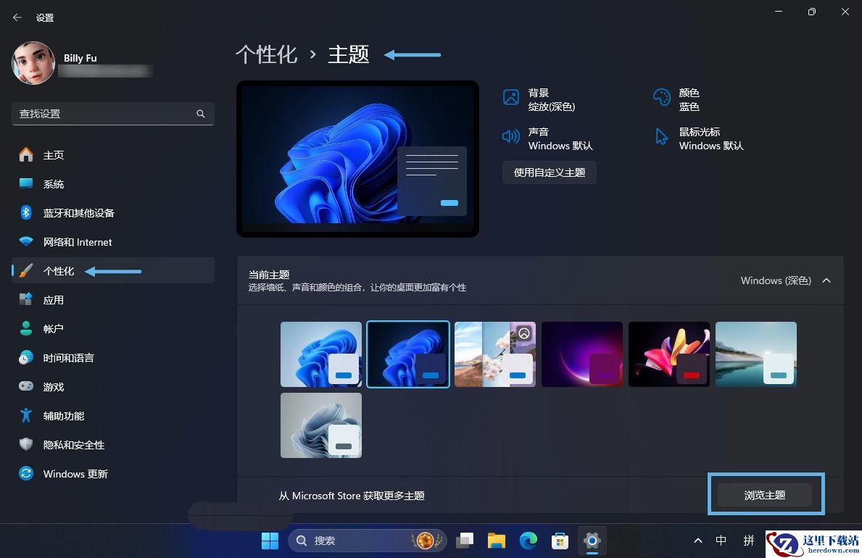Image resolution: width=862 pixels, height=558 pixels.
Task: Open 颜色 蓝色 setting
Action: pyautogui.click(x=676, y=99)
